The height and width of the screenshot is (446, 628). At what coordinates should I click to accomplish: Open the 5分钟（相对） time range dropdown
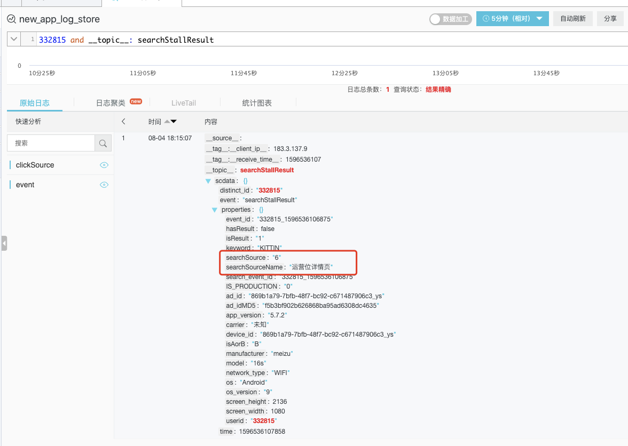tap(512, 18)
